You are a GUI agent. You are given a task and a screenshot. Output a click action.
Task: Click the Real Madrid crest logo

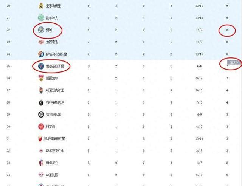click(41, 6)
